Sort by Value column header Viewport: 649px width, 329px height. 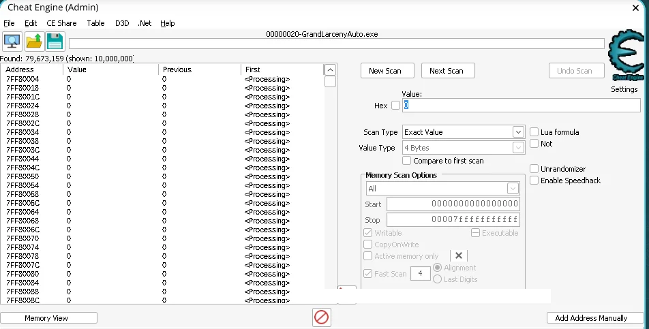(111, 69)
